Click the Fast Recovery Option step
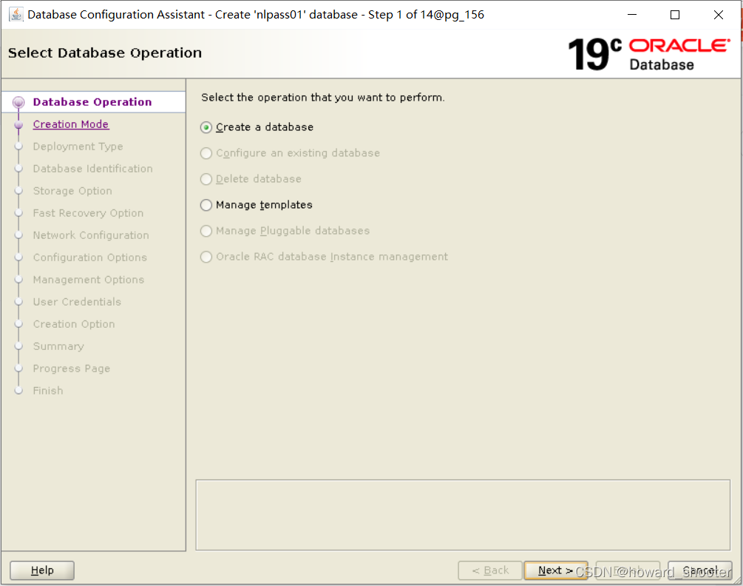The image size is (743, 586). (88, 213)
